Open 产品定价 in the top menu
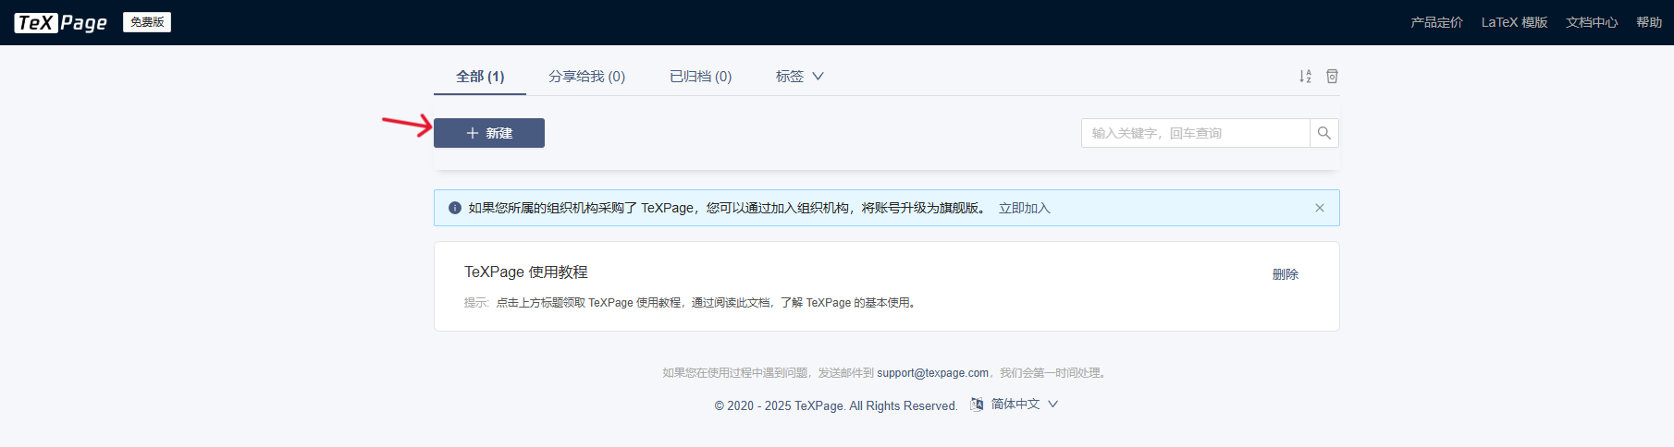The height and width of the screenshot is (447, 1674). point(1436,22)
